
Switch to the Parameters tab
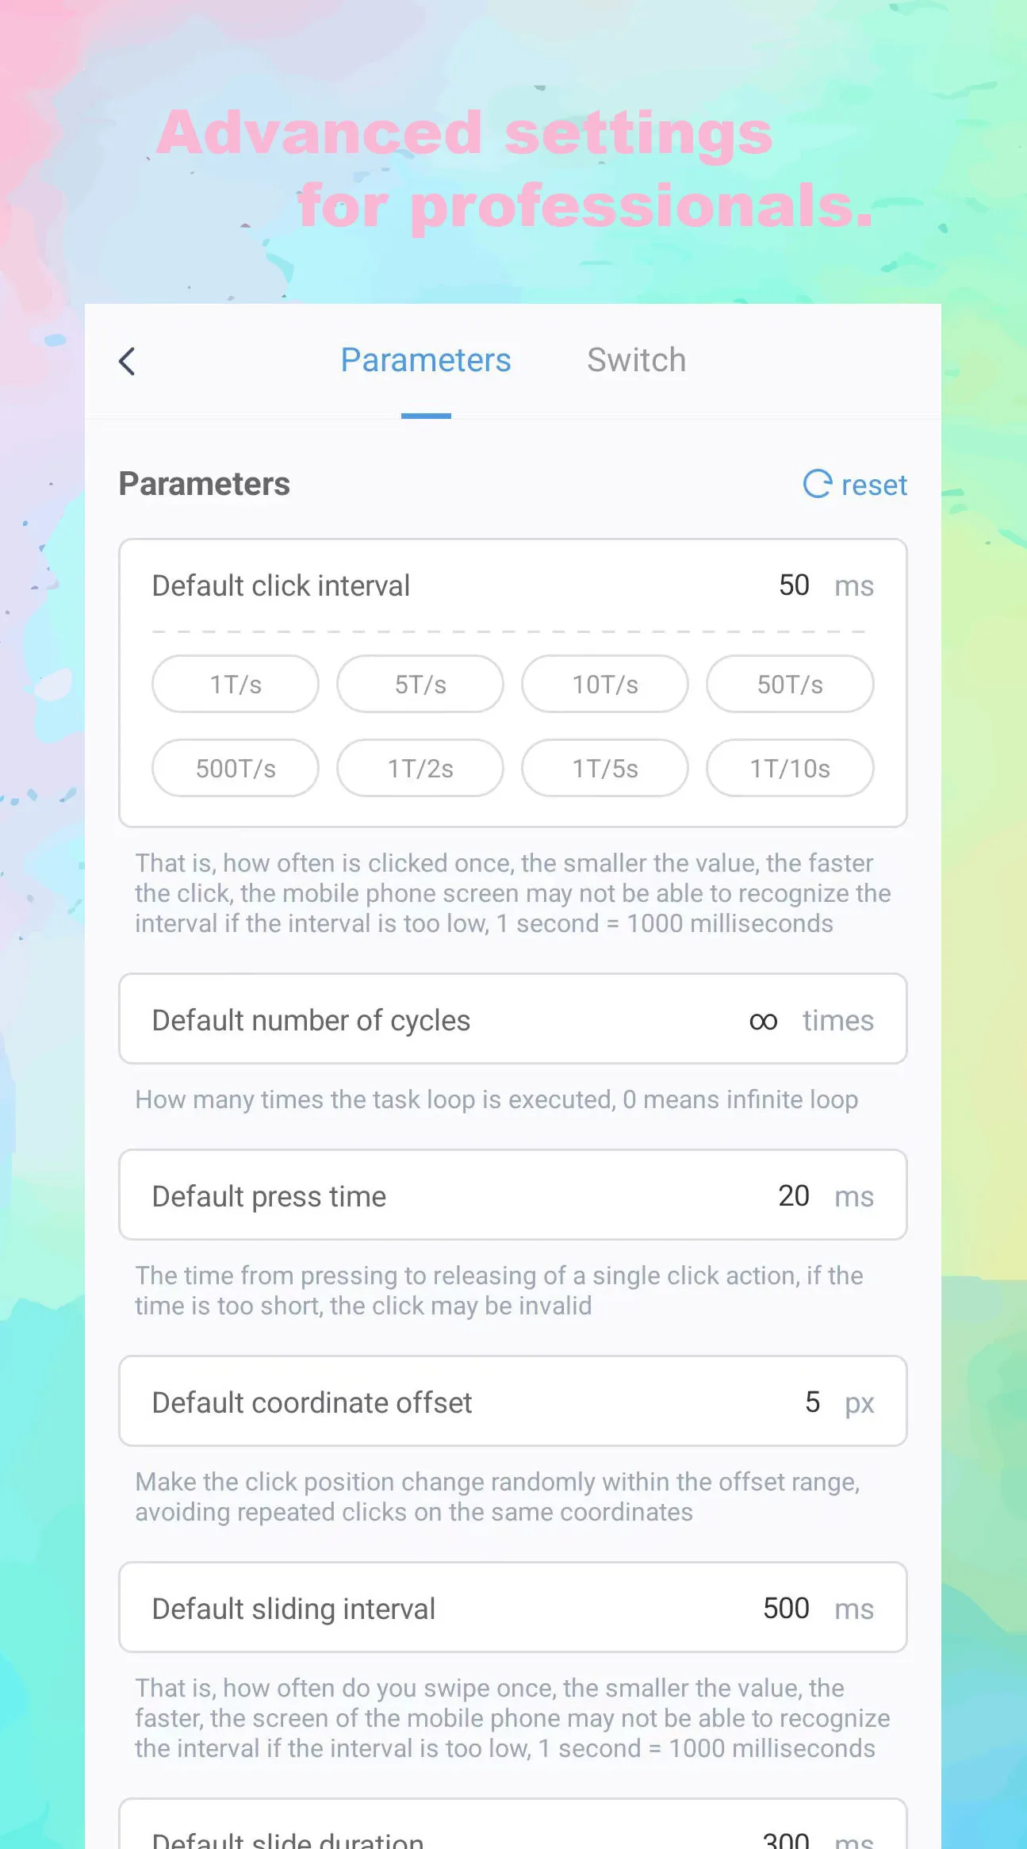pos(426,361)
